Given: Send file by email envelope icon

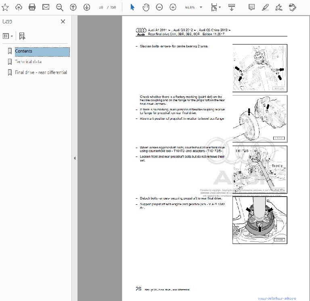Looking at the screenshot, I should tap(46, 7).
